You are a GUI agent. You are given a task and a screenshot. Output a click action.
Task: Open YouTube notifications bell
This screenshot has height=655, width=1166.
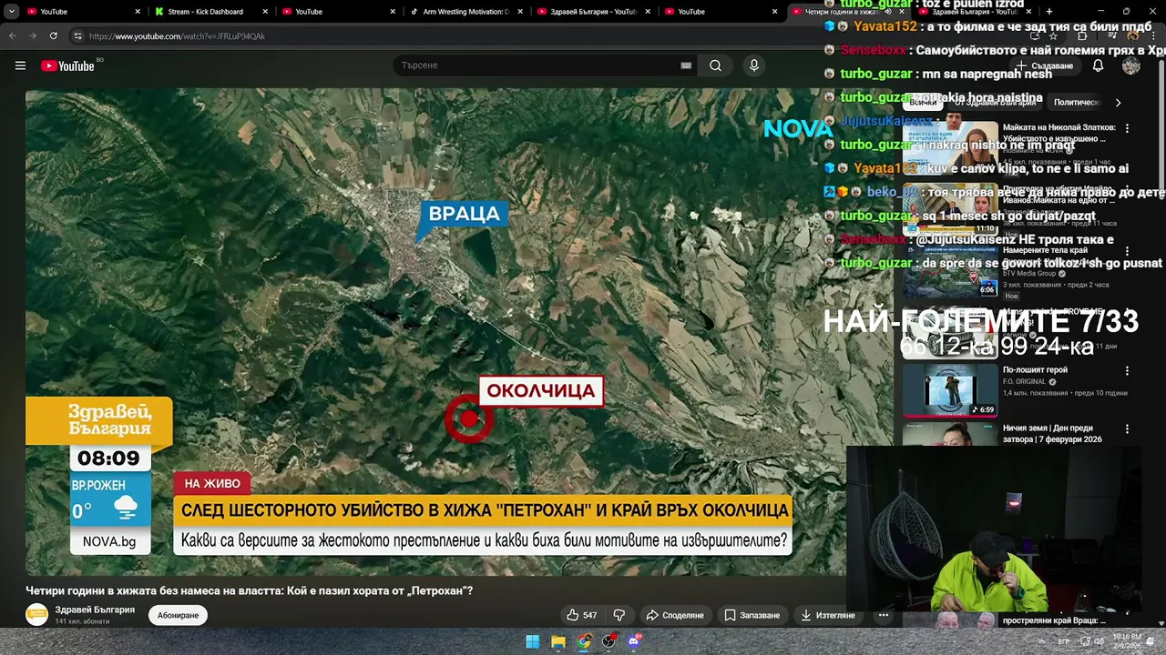tap(1098, 65)
